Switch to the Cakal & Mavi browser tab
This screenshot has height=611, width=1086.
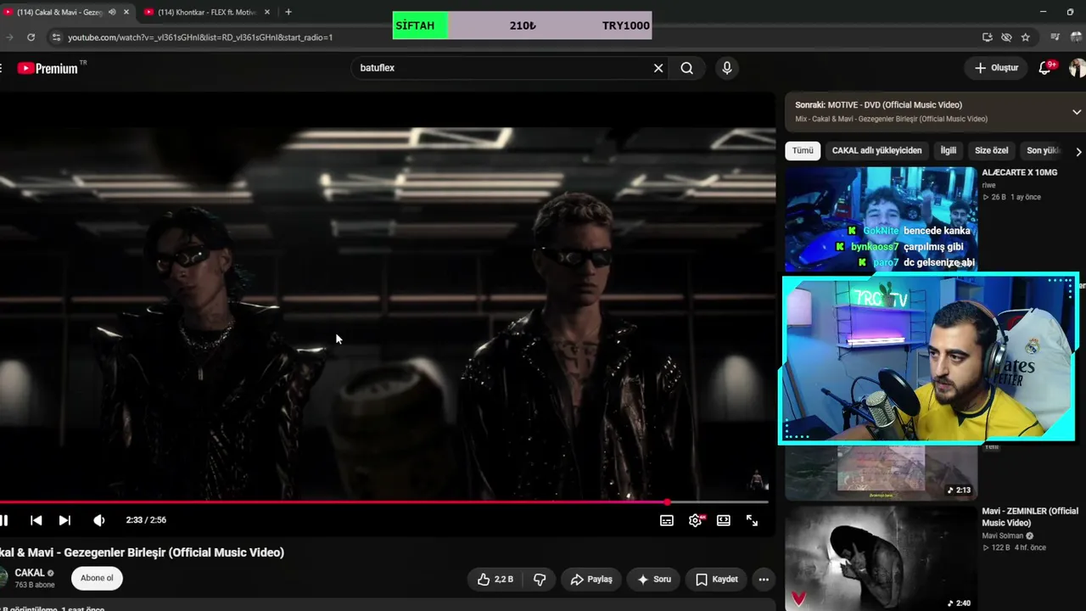59,12
